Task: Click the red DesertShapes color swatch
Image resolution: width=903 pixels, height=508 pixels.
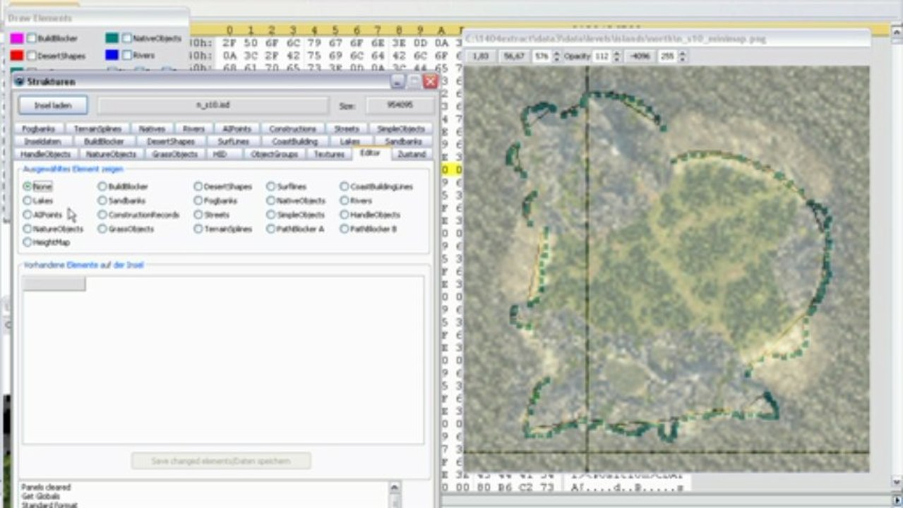Action: click(x=16, y=55)
